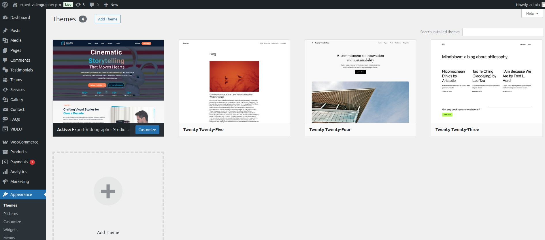Click the Marketing megaphone icon
This screenshot has height=240, width=545.
pos(5,182)
